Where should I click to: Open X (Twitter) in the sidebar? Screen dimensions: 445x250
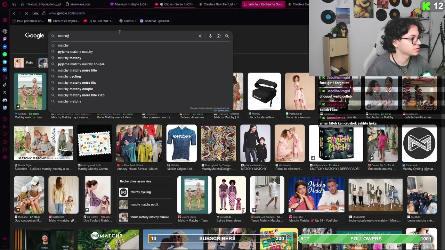5,92
